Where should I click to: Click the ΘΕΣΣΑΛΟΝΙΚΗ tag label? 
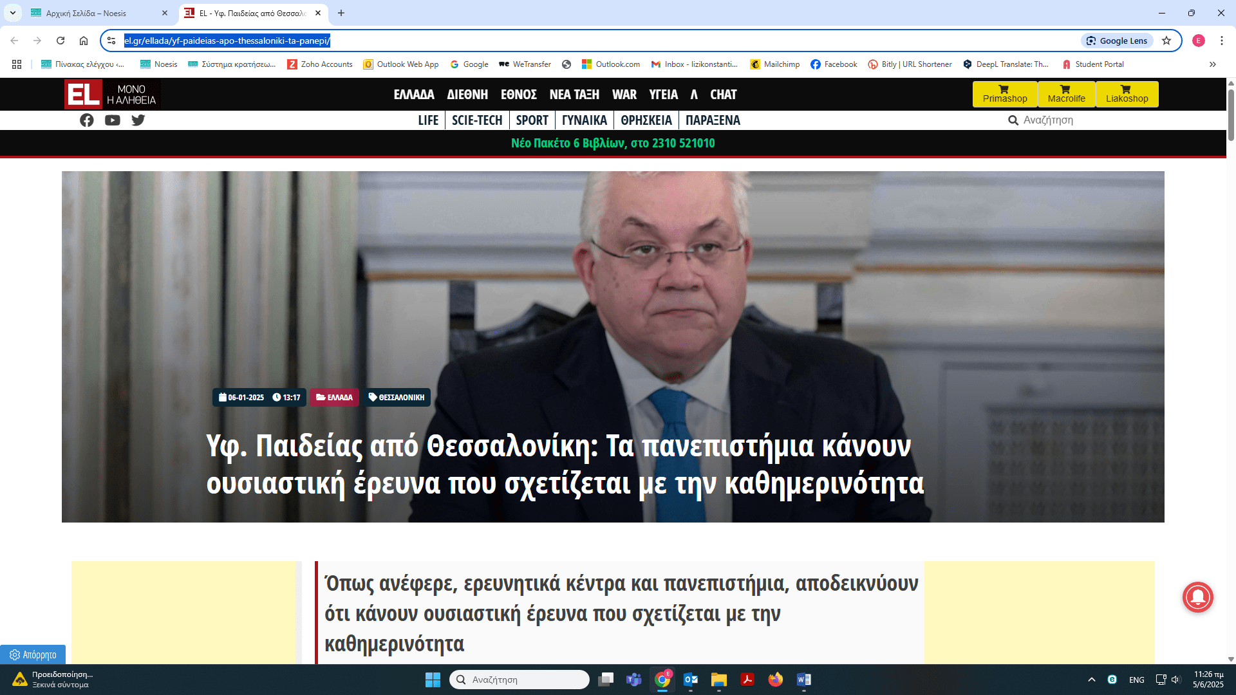(397, 397)
